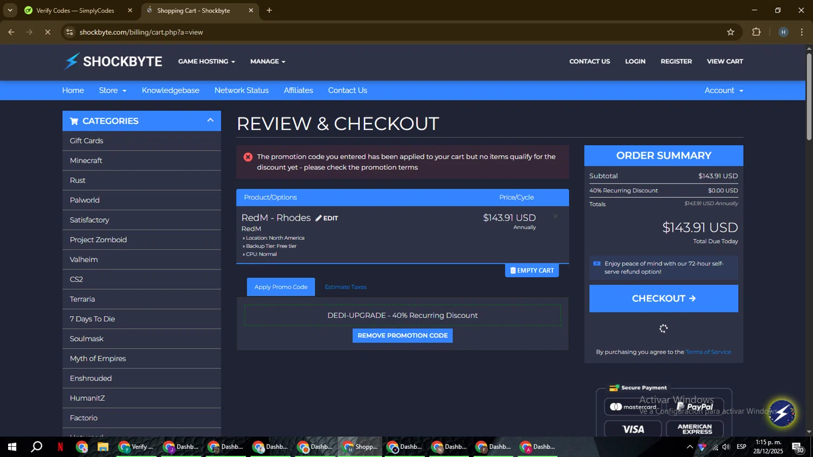Click the shopping cart Categories icon
The image size is (813, 457).
click(x=74, y=121)
